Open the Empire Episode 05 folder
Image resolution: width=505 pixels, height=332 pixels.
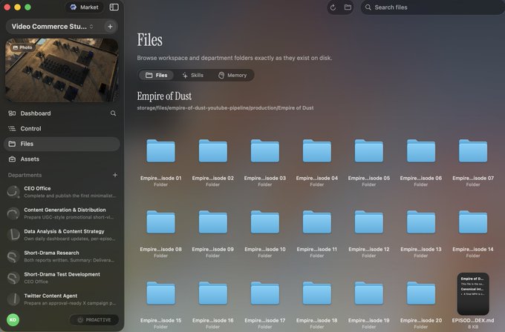[369, 162]
